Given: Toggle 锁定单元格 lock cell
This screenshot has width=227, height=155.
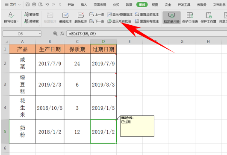Looking at the screenshot, I should coord(171,18).
